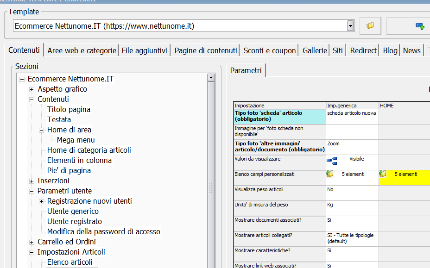430x268 pixels.
Task: Click '5 elementi' in the Imp.generica column
Action: point(353,175)
